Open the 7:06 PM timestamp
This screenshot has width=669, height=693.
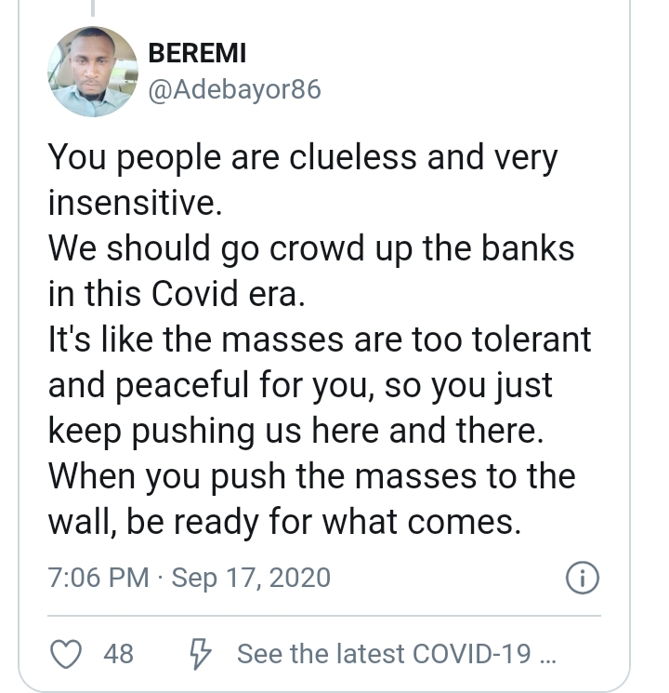pos(98,579)
